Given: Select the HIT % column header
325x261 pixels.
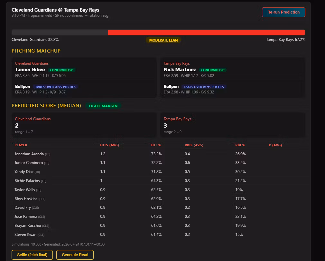Looking at the screenshot, I should click(156, 145).
